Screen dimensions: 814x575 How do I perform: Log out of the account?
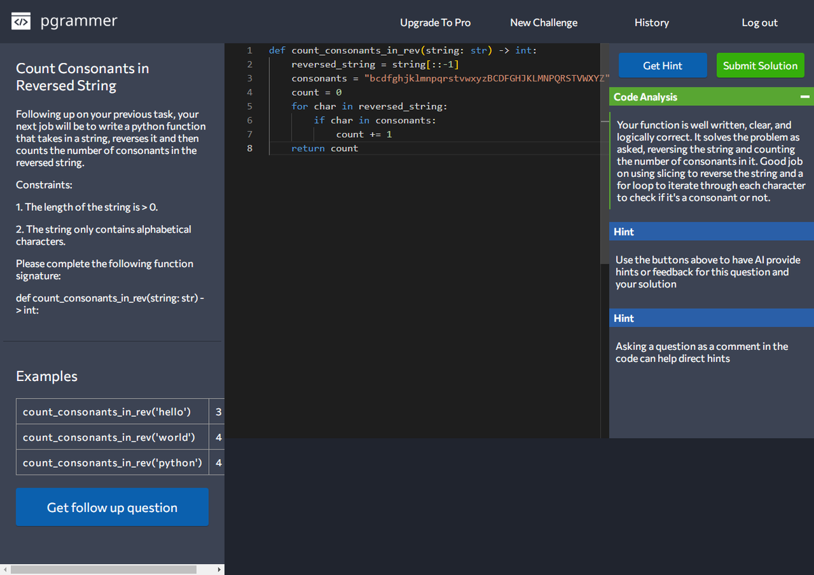point(760,22)
